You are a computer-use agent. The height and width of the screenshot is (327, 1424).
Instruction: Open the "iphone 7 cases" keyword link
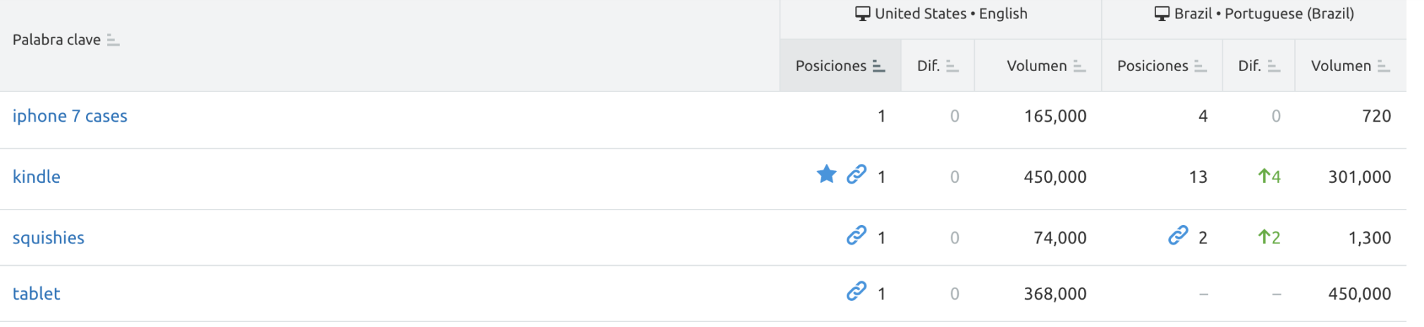click(70, 116)
